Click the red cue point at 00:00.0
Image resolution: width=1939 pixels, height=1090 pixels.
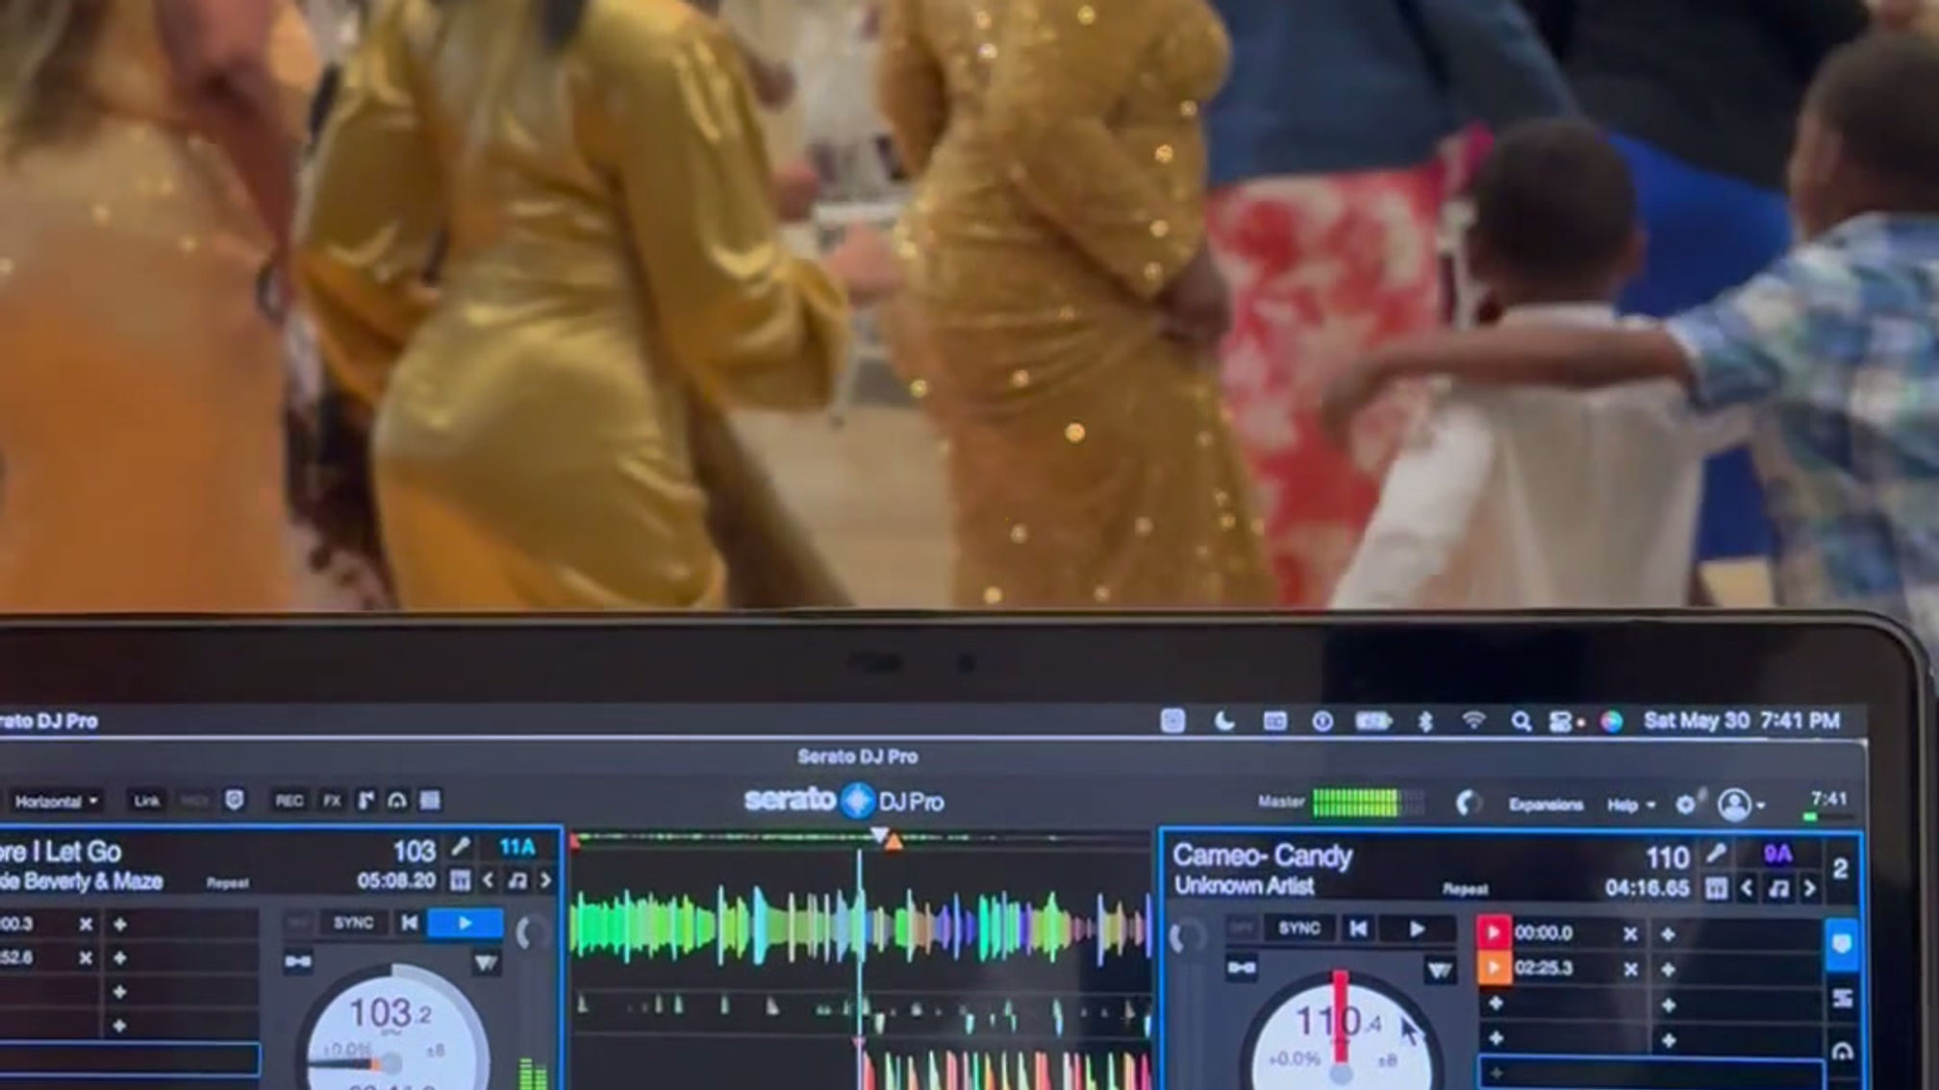pyautogui.click(x=1493, y=932)
